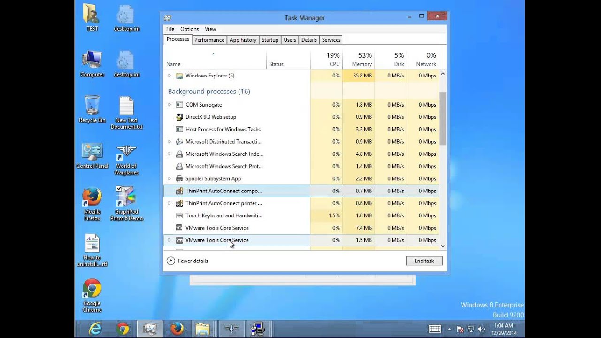Switch to the Startup tab
Screen dimensions: 601x338
click(270, 40)
